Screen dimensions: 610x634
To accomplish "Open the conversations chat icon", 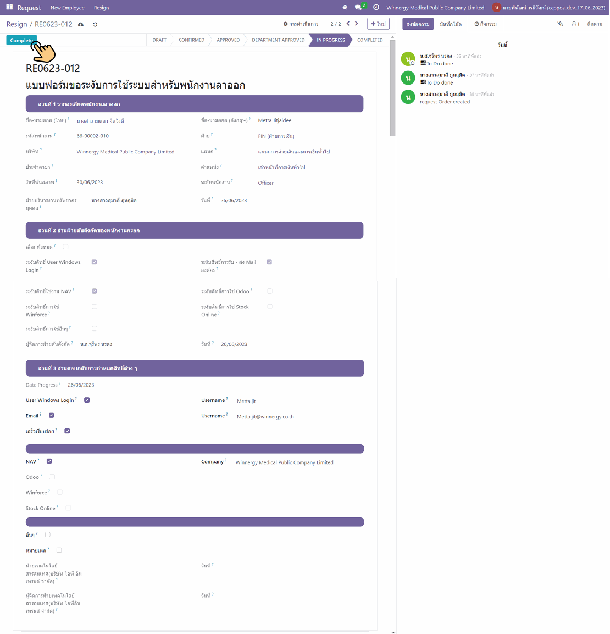I will click(x=358, y=8).
